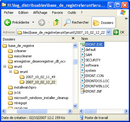Image resolution: width=130 pixels, height=122 pixels.
Task: Click the system file icon
Action: tap(83, 71)
